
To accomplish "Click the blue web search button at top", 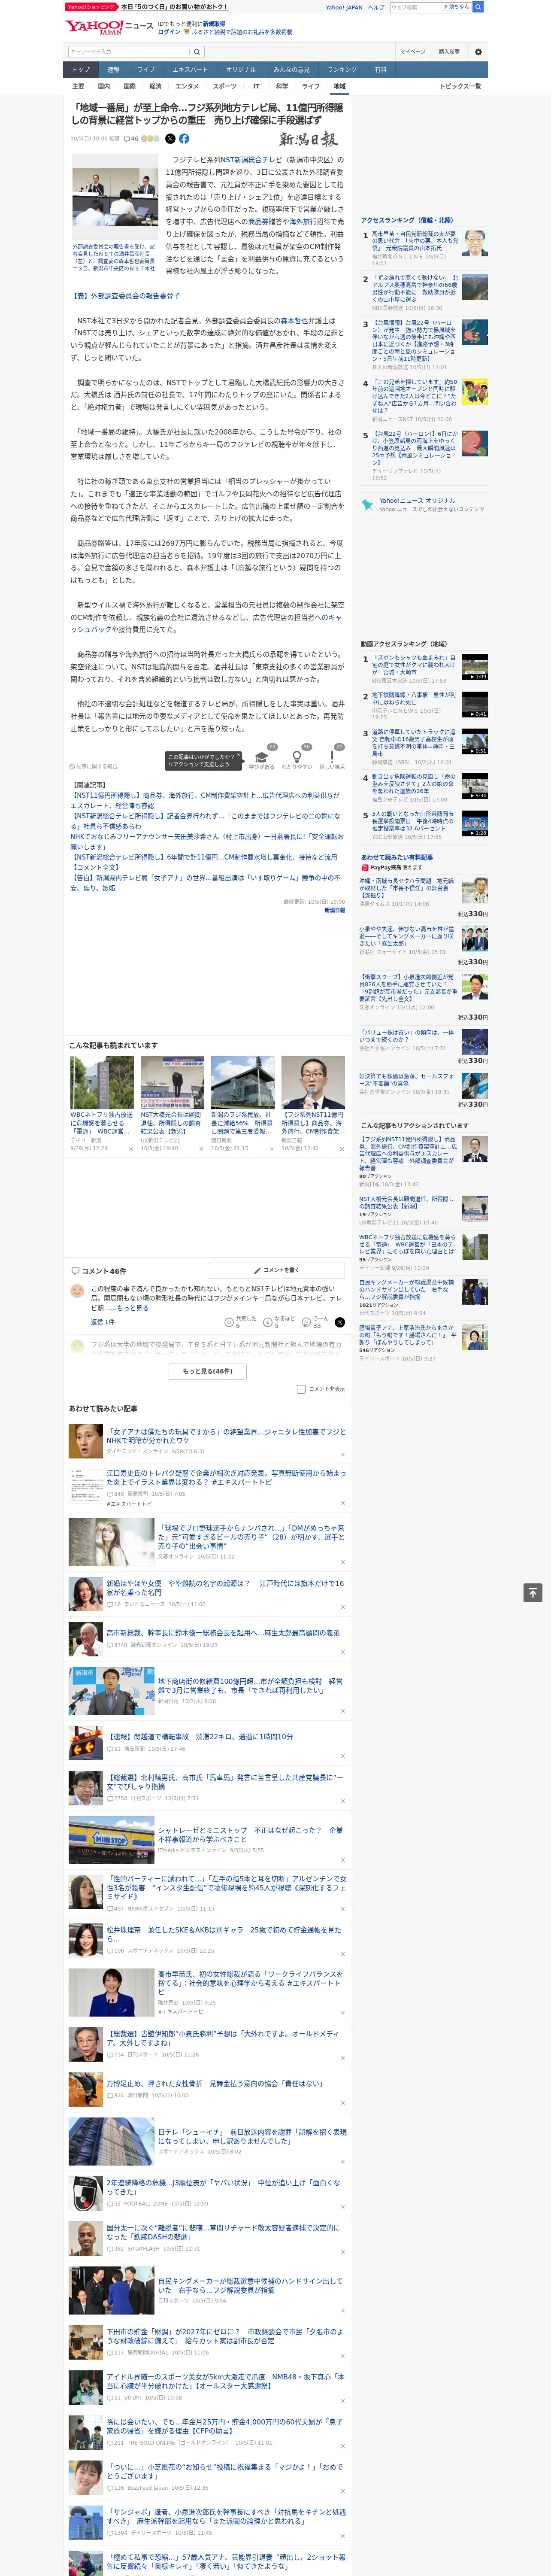I will (478, 7).
